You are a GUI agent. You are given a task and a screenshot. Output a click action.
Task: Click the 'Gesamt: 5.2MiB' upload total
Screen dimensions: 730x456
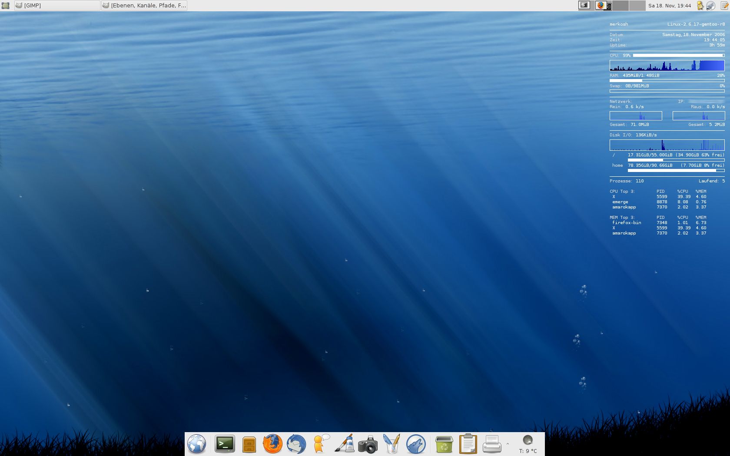pos(707,125)
